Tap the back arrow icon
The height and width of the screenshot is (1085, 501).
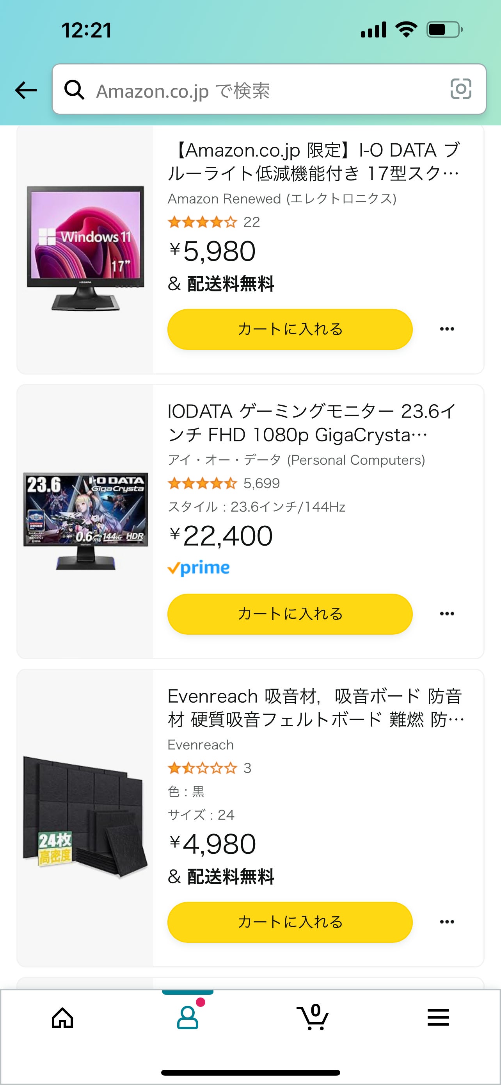pos(26,90)
